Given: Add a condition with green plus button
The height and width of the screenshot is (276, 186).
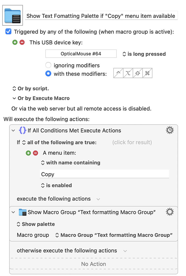Looking at the screenshot, I should (28, 153).
